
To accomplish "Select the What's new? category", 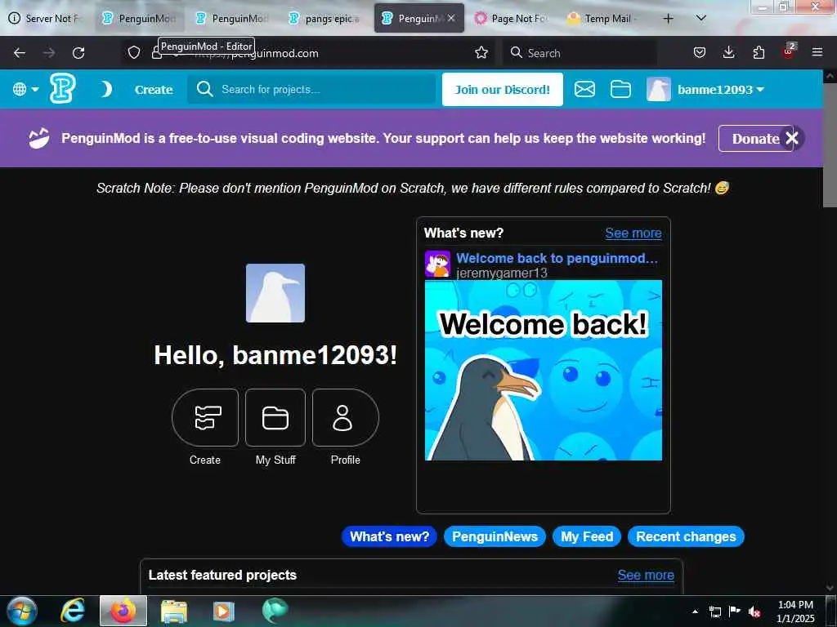I will pyautogui.click(x=389, y=536).
